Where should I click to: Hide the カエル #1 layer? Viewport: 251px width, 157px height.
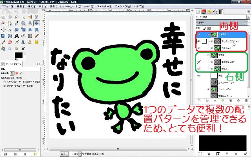point(199,48)
